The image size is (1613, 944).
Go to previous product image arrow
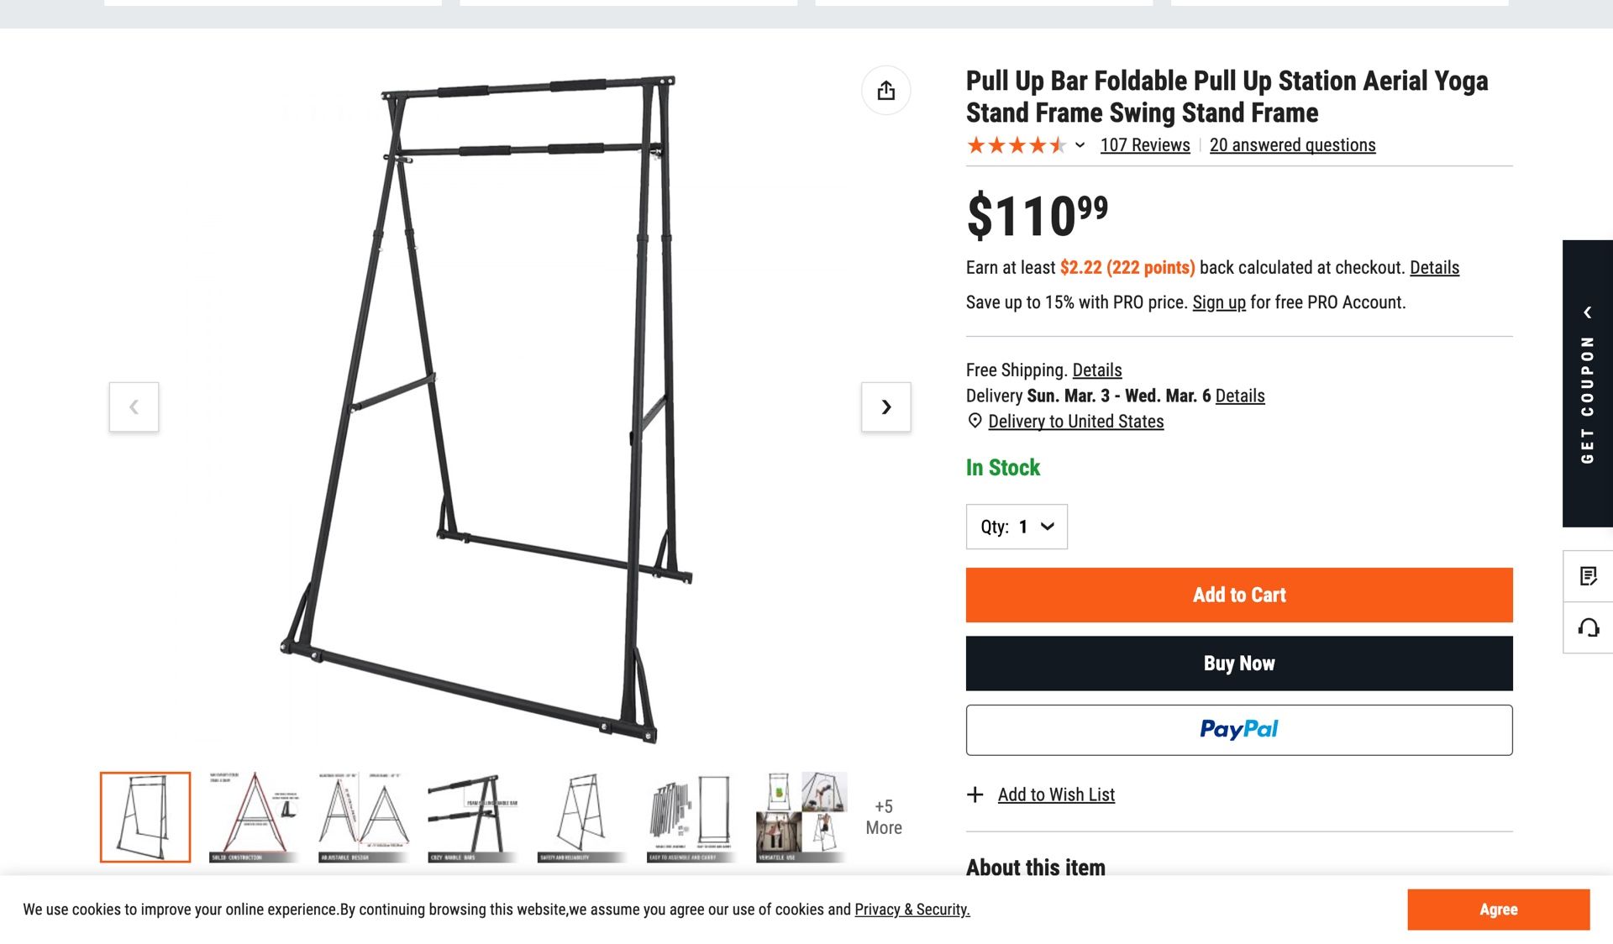tap(134, 407)
